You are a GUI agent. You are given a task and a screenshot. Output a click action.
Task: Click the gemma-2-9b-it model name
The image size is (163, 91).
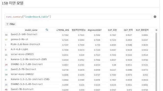19,39
